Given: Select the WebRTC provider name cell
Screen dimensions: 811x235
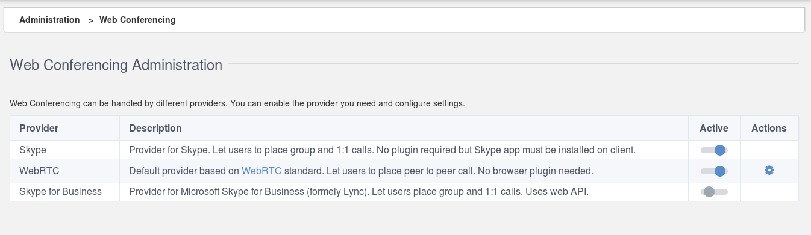Looking at the screenshot, I should click(x=64, y=171).
